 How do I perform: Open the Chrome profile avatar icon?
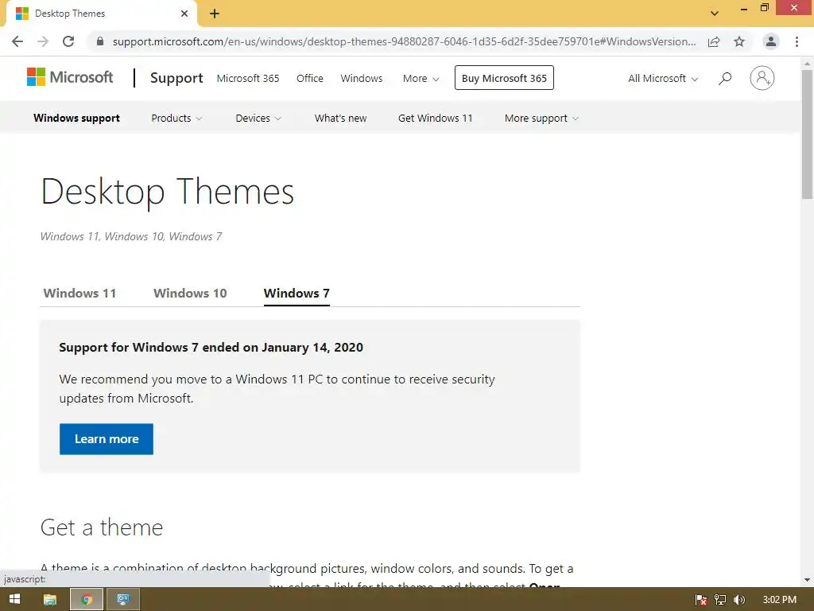[771, 41]
